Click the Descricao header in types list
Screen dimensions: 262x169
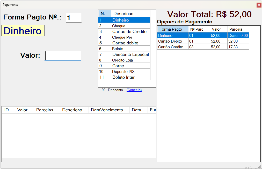(x=123, y=13)
